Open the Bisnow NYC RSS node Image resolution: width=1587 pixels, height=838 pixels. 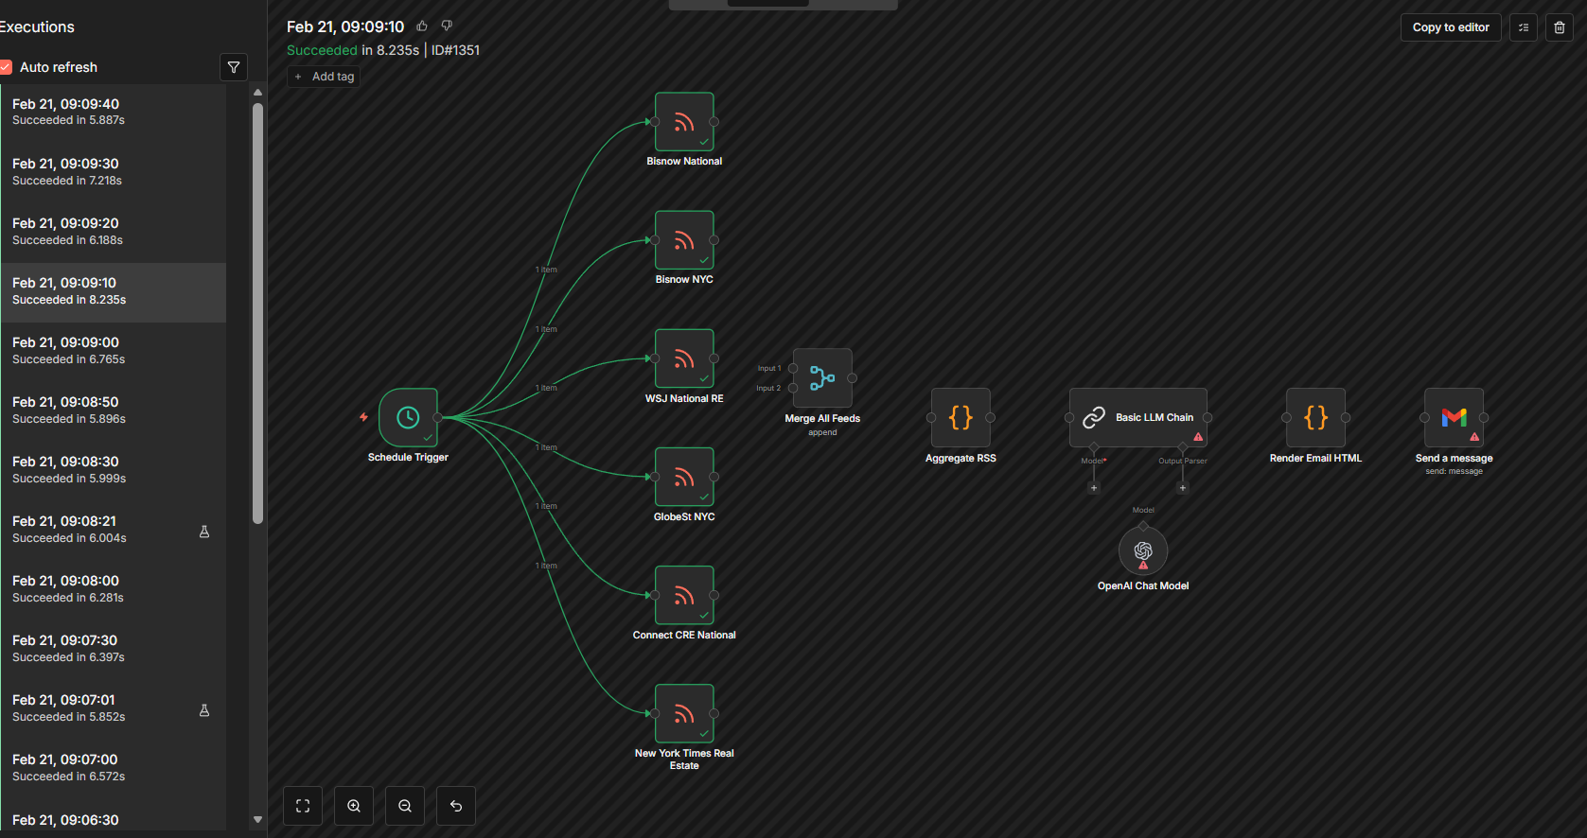[x=684, y=239]
